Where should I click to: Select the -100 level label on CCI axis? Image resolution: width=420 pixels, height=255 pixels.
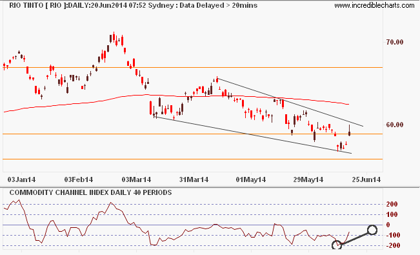click(x=393, y=235)
